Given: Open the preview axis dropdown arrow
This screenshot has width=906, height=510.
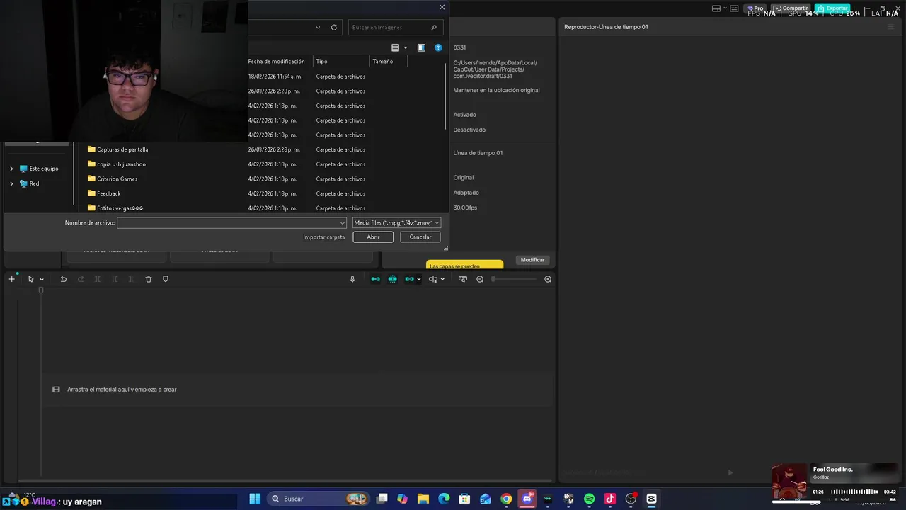Looking at the screenshot, I should (x=442, y=280).
